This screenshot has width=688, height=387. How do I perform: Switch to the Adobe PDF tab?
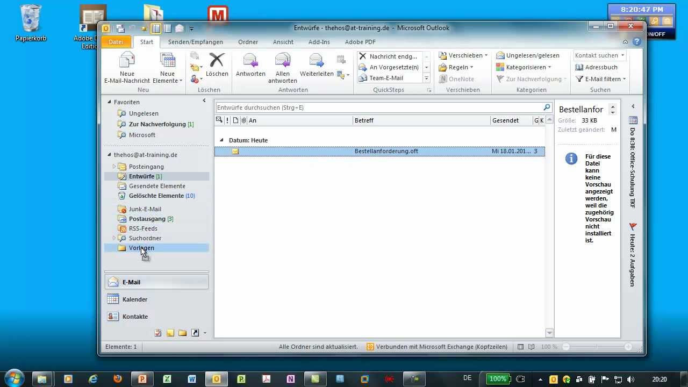pyautogui.click(x=360, y=42)
